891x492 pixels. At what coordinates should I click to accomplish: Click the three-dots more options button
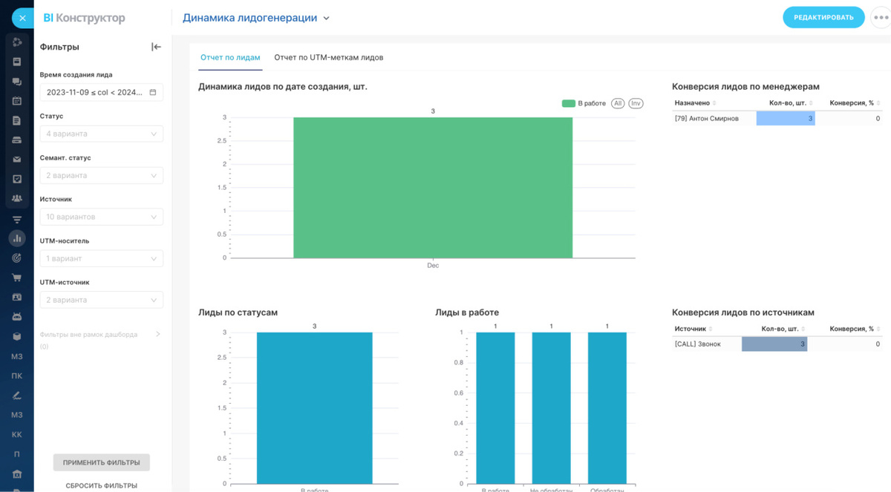click(x=881, y=18)
